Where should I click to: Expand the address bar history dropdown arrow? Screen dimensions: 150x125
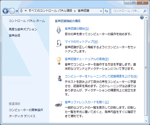tap(101, 11)
